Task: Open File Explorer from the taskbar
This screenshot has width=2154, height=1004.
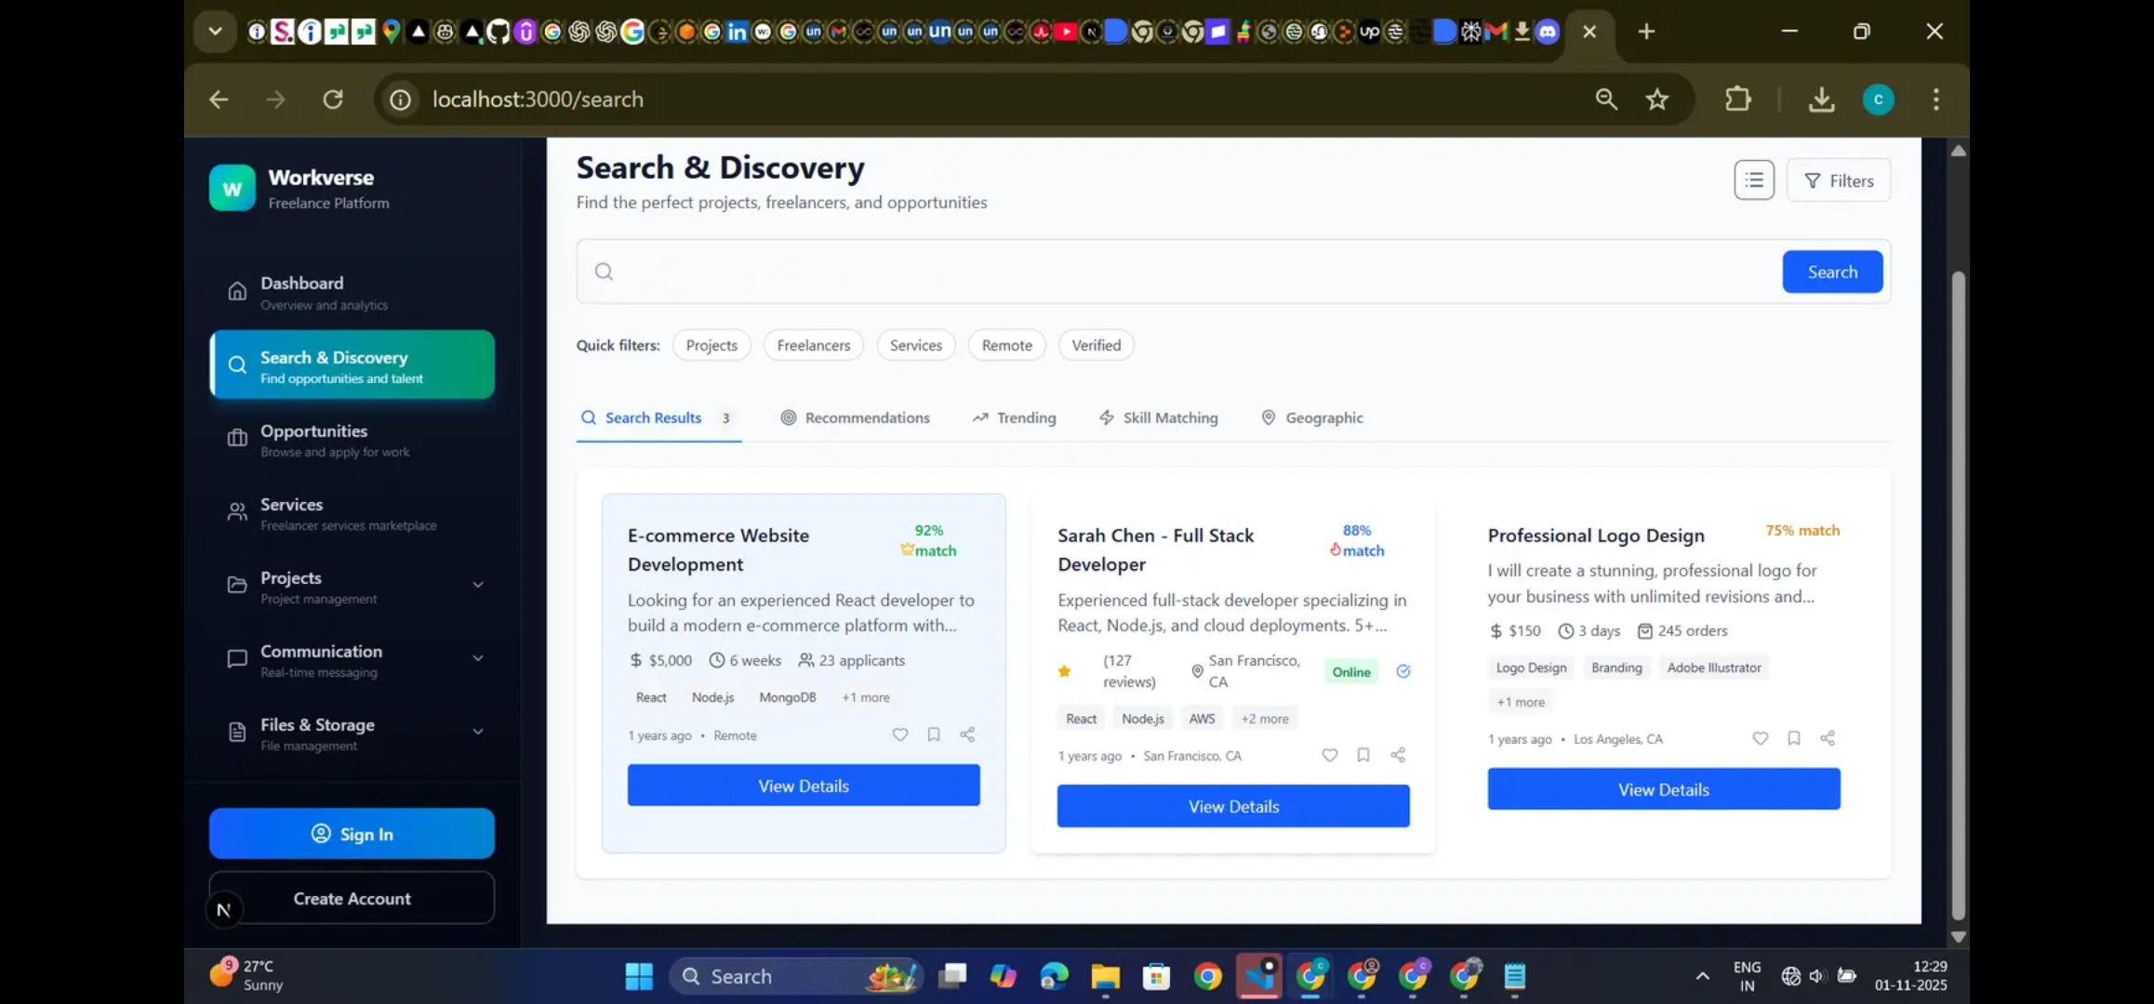Action: click(1105, 976)
